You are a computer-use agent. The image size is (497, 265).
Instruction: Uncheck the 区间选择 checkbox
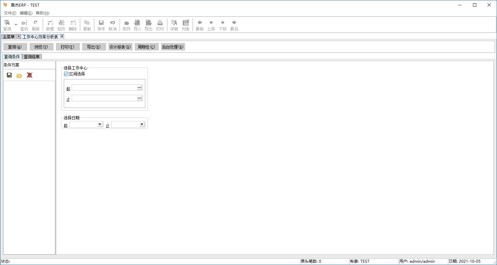(66, 74)
